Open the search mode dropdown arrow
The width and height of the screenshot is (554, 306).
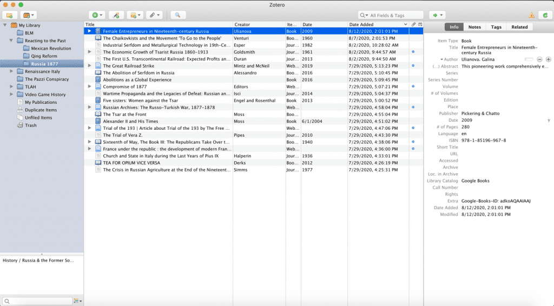point(364,15)
